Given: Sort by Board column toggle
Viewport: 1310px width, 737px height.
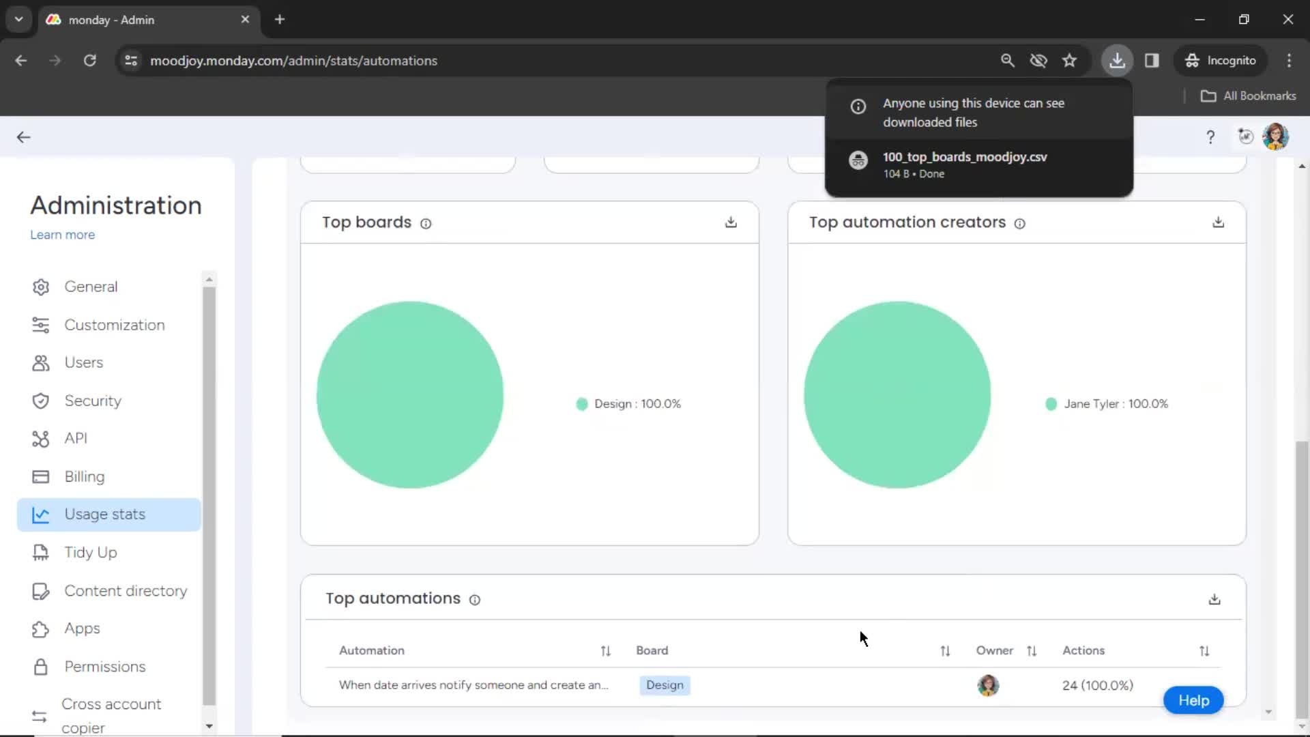Looking at the screenshot, I should [x=945, y=650].
